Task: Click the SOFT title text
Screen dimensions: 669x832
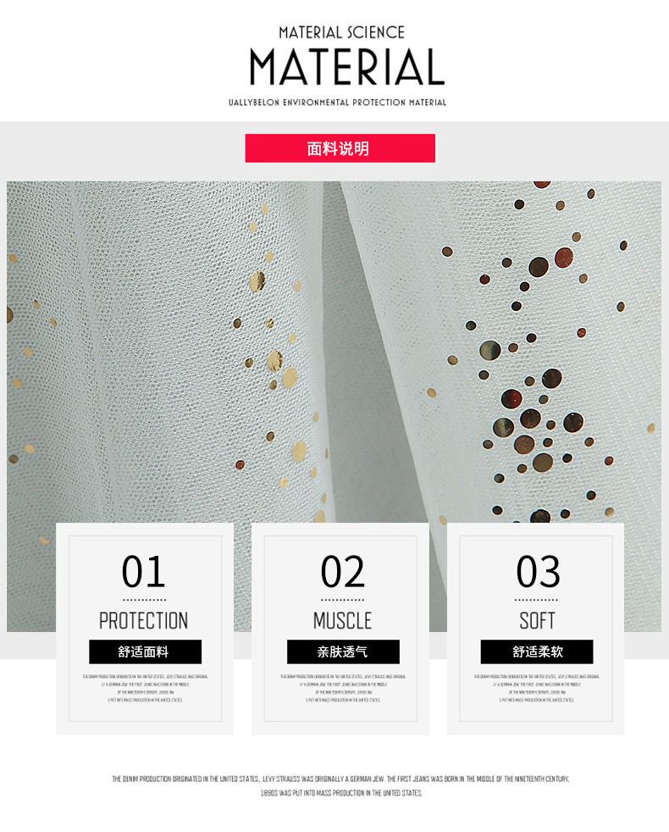Action: tap(537, 620)
